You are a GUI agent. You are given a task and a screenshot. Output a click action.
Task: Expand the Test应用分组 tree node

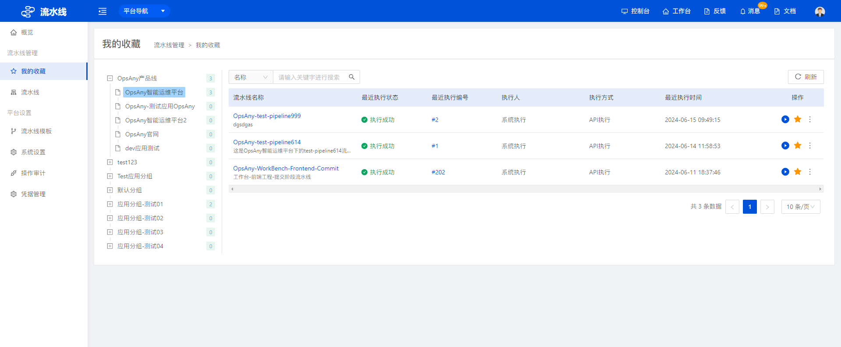pos(110,176)
